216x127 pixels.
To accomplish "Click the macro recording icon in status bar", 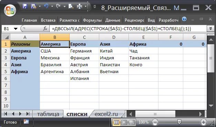I will point(26,122).
